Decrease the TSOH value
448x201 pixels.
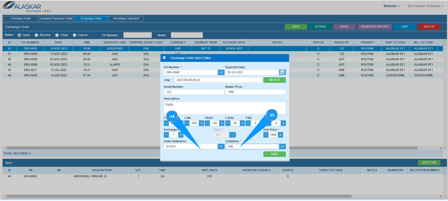(x=207, y=123)
